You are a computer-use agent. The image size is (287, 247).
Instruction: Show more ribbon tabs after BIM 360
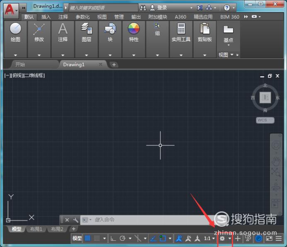click(x=246, y=17)
